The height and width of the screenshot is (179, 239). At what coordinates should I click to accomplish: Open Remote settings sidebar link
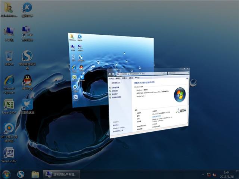click(x=115, y=91)
